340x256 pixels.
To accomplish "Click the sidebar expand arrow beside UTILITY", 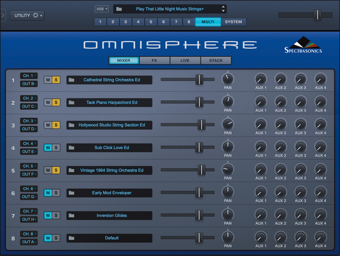I will pos(3,15).
